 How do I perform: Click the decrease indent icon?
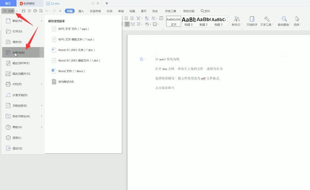click(x=126, y=18)
